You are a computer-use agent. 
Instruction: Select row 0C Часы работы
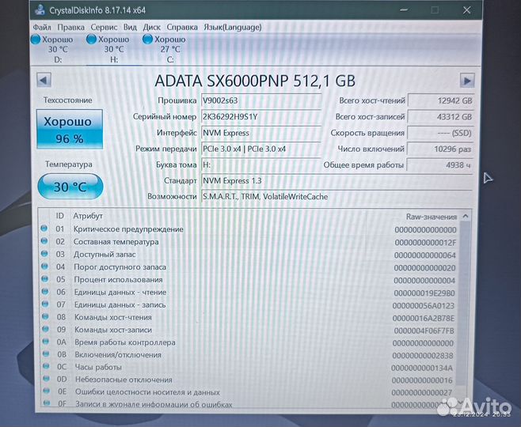pyautogui.click(x=250, y=367)
